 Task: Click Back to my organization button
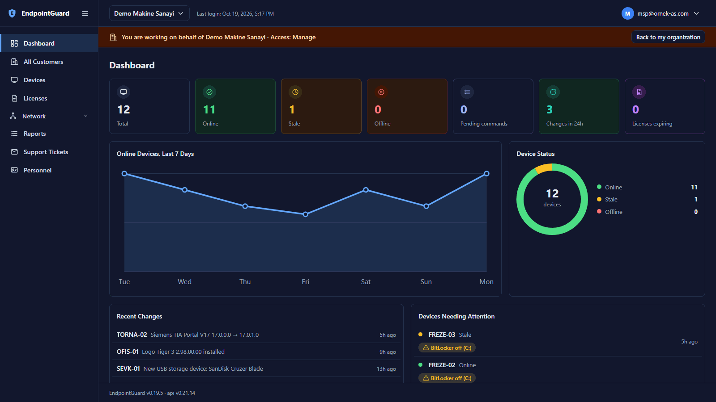(668, 37)
